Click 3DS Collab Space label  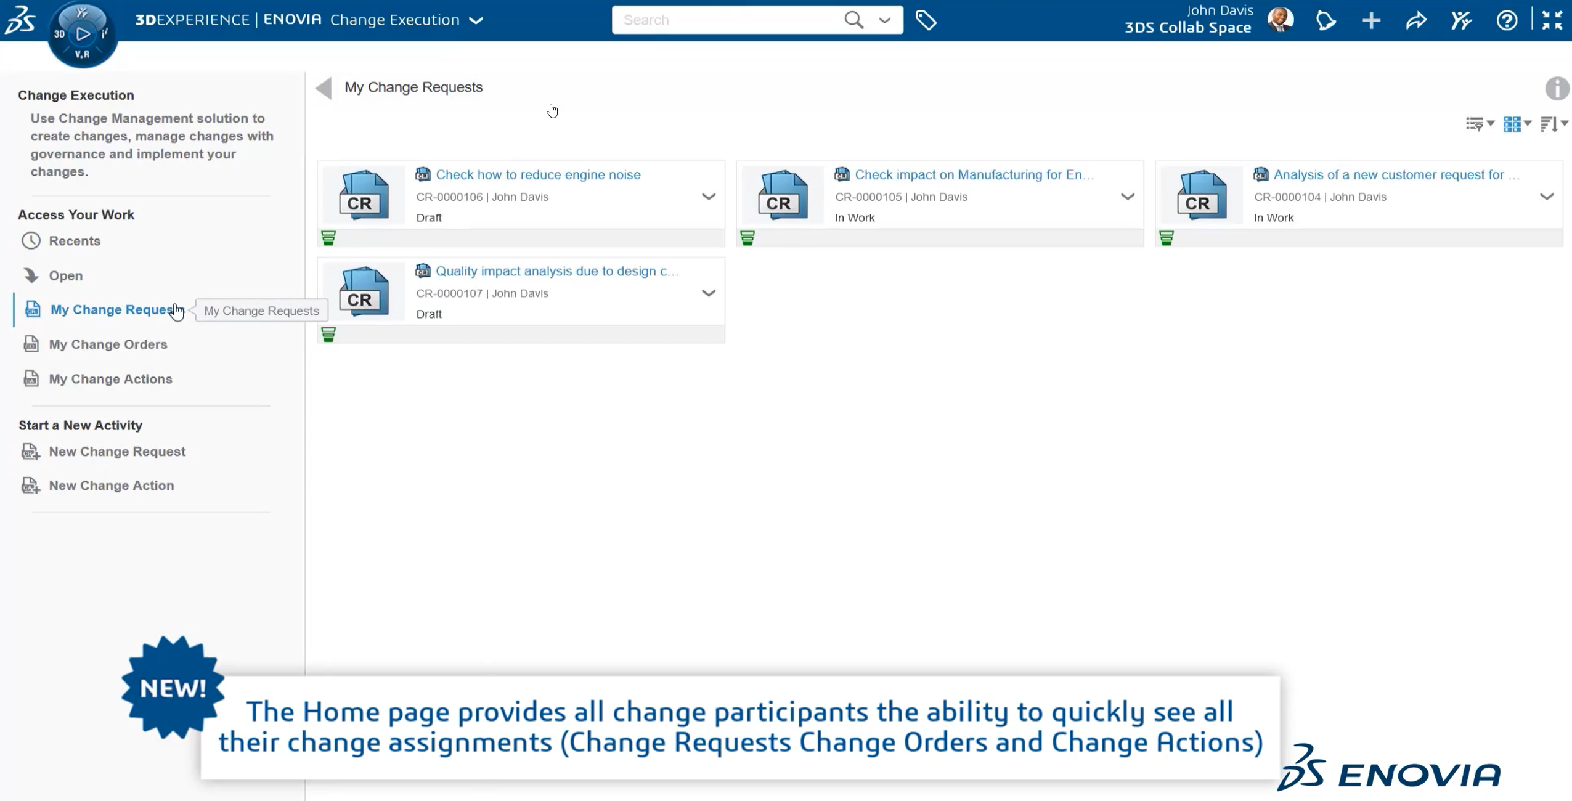tap(1187, 28)
